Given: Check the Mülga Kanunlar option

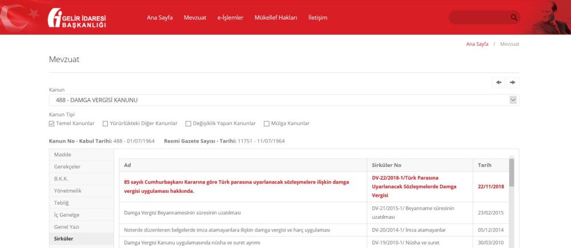Looking at the screenshot, I should [x=267, y=123].
